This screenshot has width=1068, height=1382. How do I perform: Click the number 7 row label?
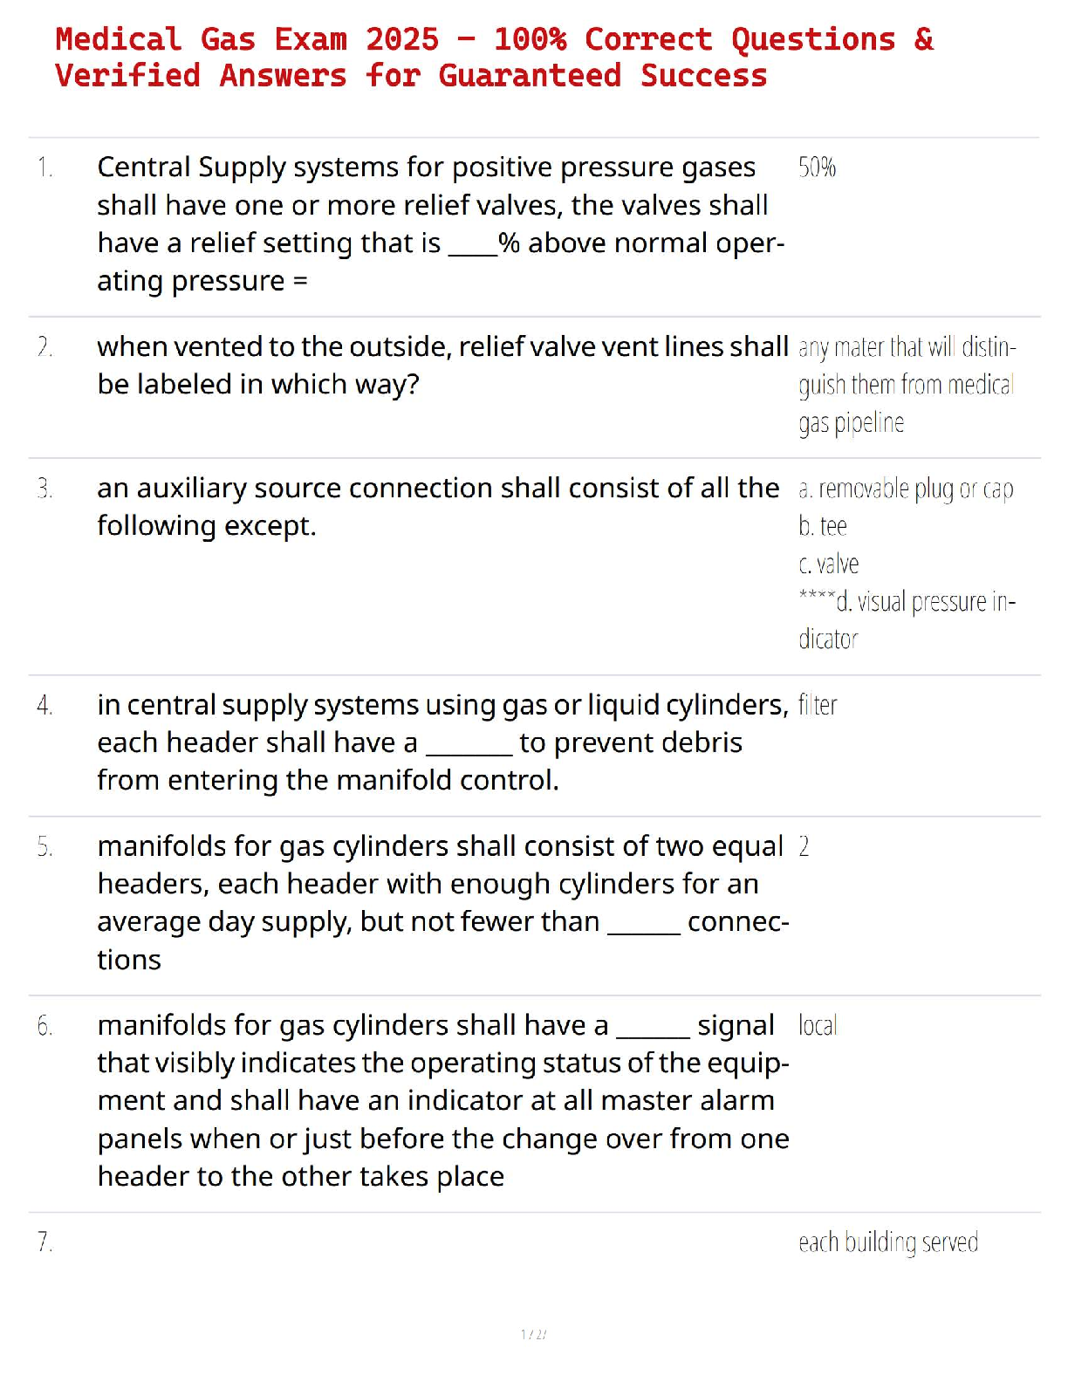tap(44, 1242)
